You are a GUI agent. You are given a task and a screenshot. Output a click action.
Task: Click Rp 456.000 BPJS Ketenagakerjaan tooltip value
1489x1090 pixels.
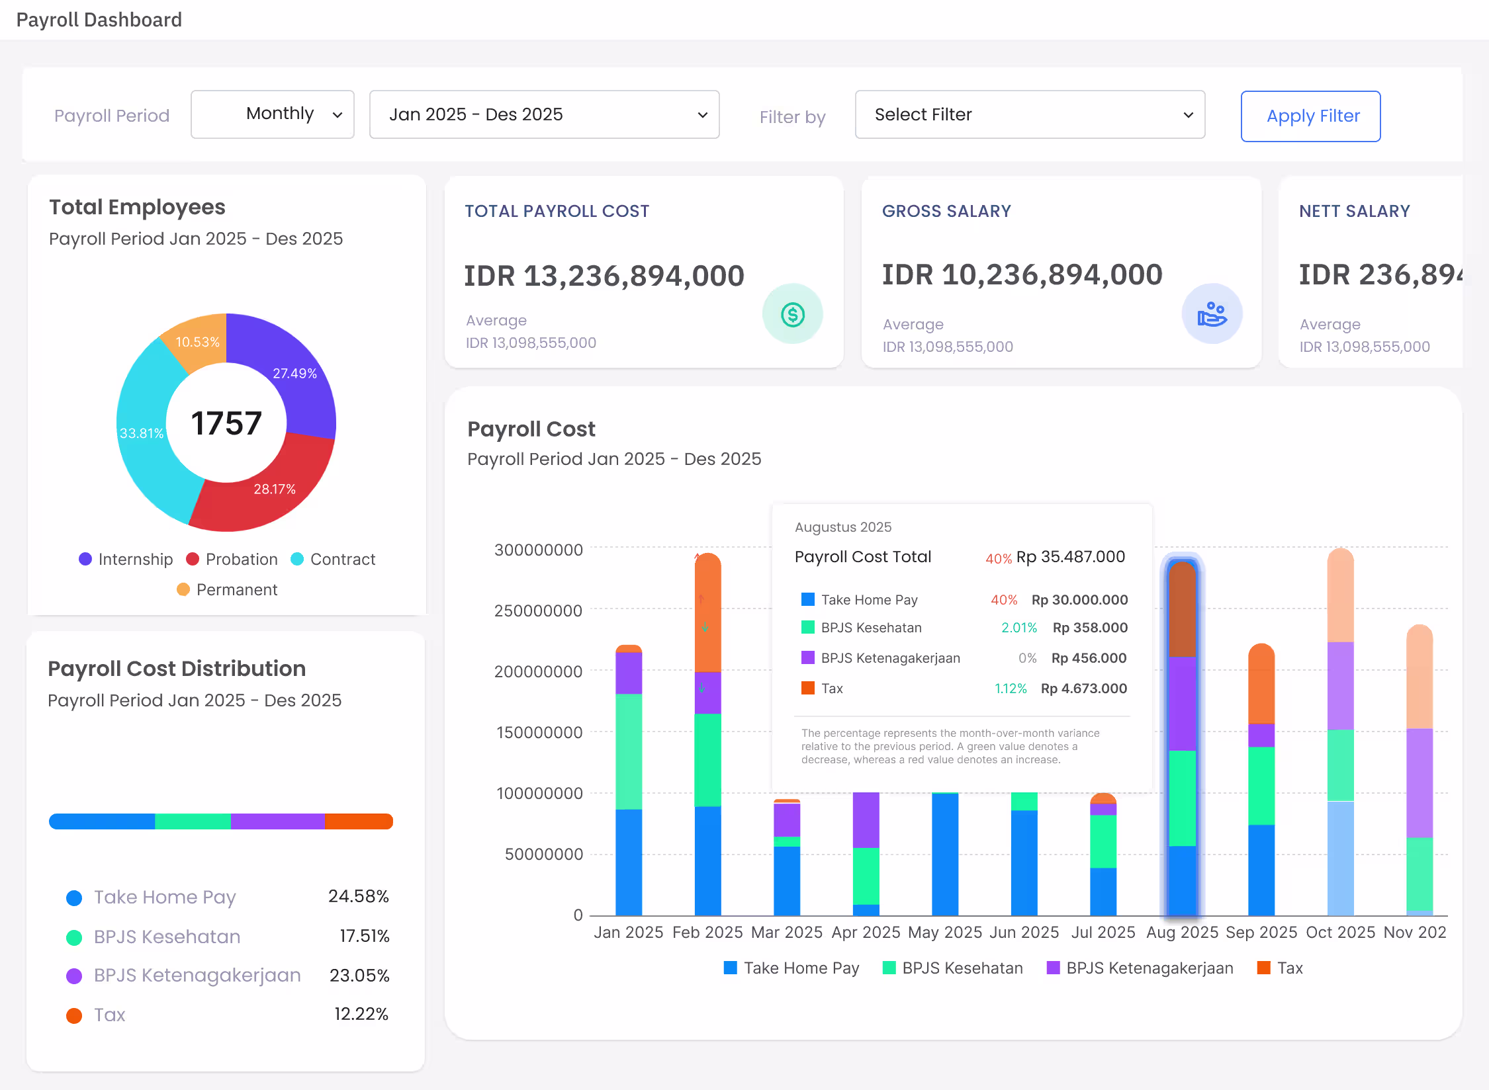(1089, 658)
